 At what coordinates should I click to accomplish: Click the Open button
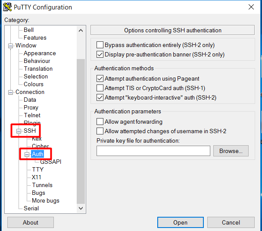pos(180,222)
